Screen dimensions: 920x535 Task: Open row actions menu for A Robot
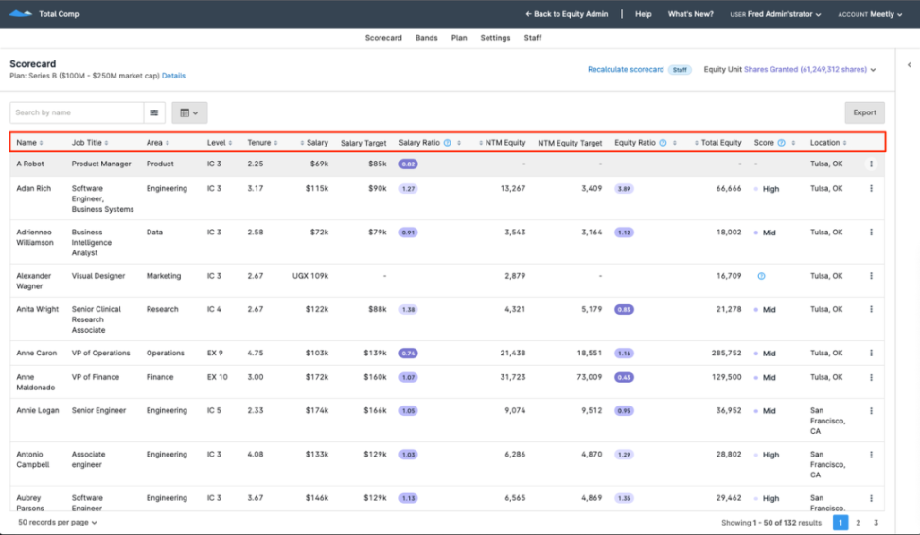point(871,164)
